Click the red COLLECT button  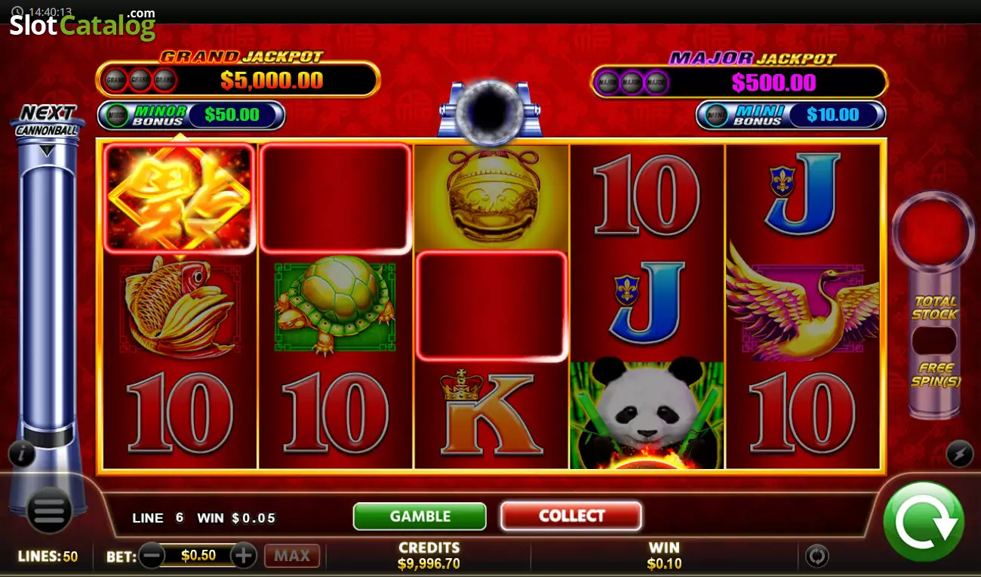click(x=571, y=516)
